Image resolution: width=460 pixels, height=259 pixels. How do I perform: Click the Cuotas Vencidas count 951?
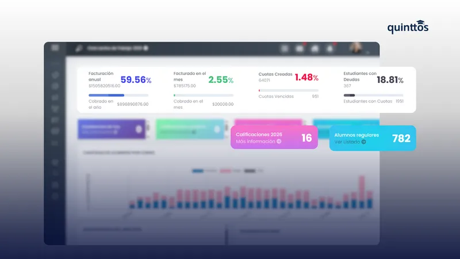315,96
